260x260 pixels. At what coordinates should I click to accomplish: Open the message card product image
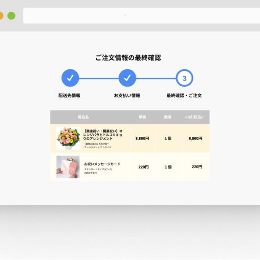pos(68,167)
